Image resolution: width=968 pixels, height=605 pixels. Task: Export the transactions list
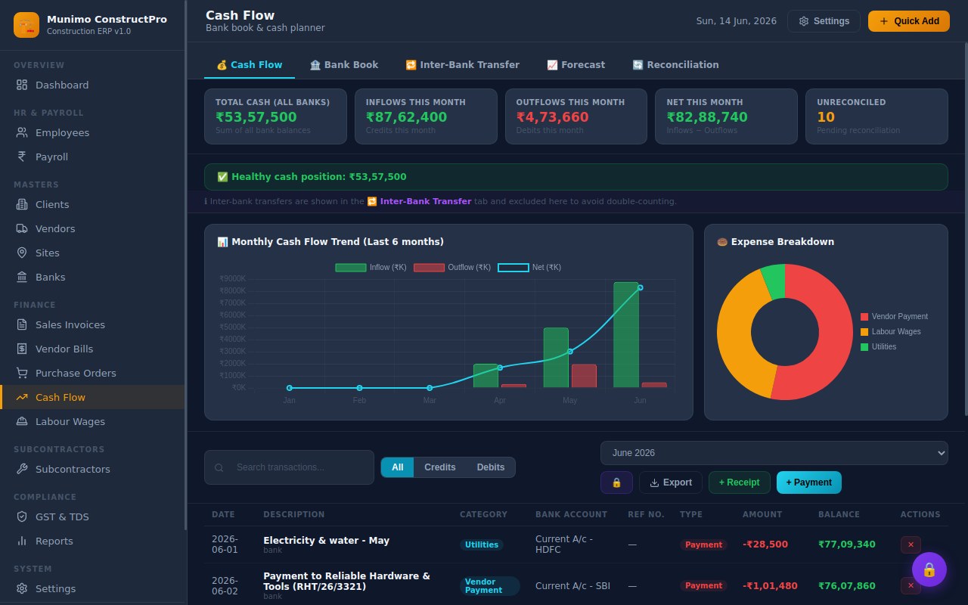[671, 482]
